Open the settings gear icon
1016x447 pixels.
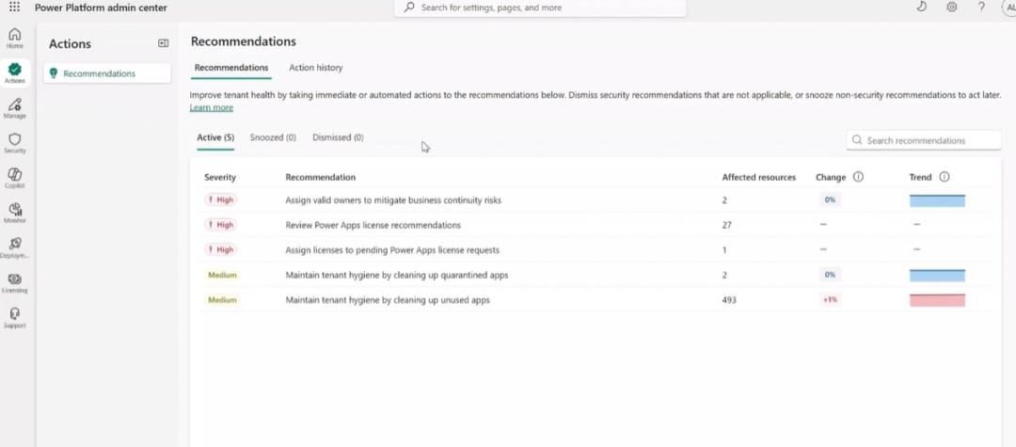click(951, 8)
